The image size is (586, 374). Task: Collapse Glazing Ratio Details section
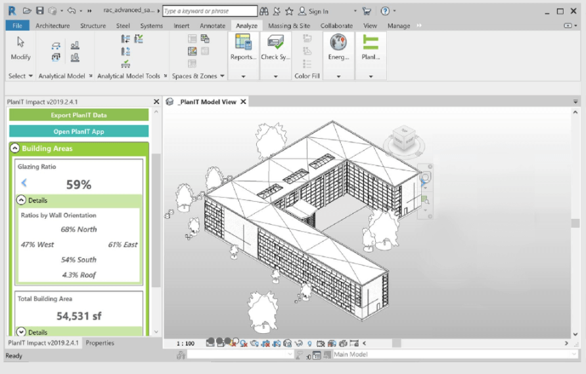click(x=21, y=200)
